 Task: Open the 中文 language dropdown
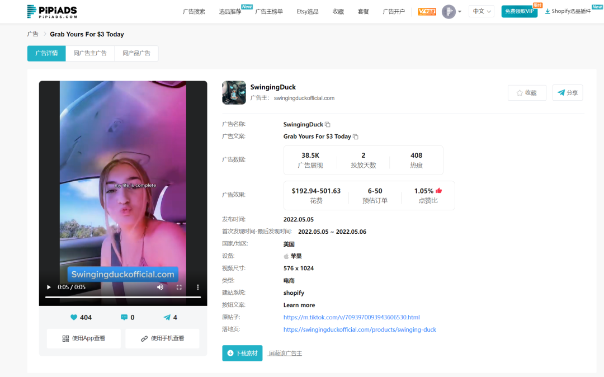tap(482, 11)
